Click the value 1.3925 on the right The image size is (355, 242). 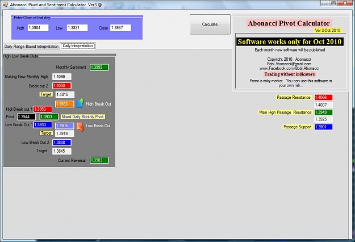point(324,119)
